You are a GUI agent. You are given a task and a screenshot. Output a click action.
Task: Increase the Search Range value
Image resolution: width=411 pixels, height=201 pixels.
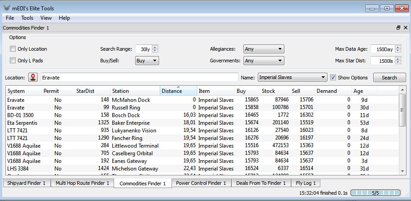(155, 47)
